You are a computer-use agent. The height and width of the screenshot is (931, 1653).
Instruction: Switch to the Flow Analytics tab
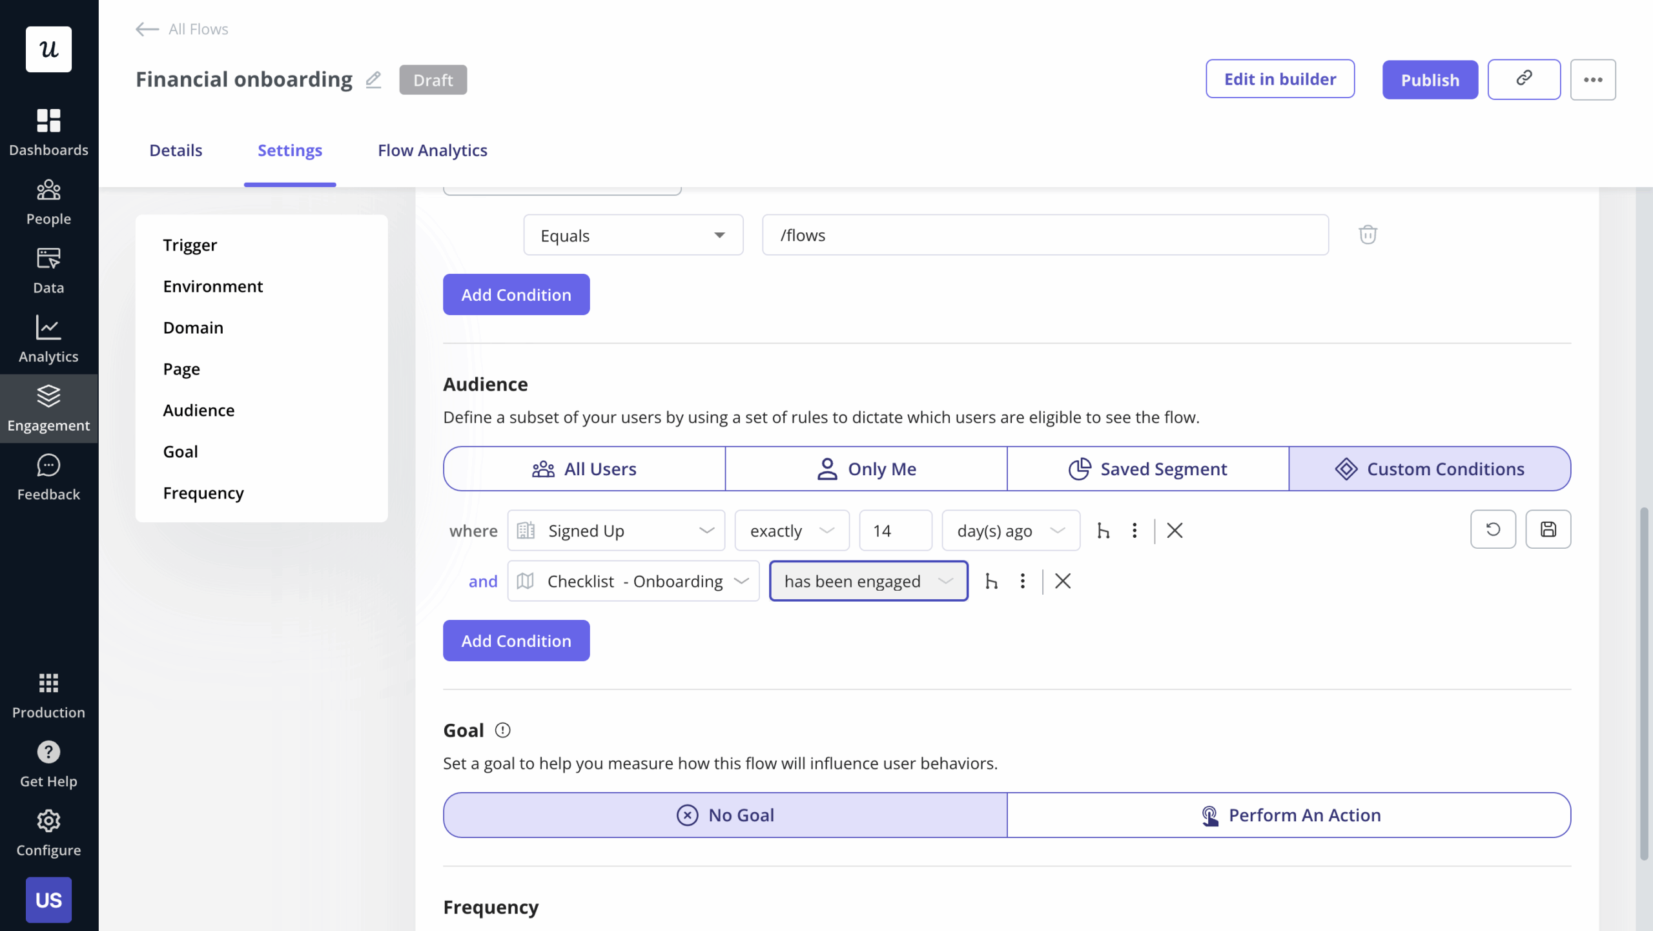point(431,150)
